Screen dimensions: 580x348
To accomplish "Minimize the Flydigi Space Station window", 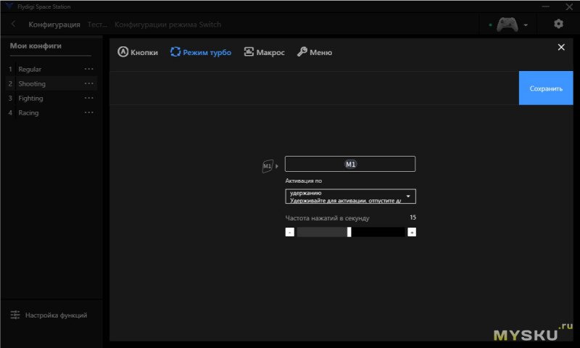I will coord(546,7).
